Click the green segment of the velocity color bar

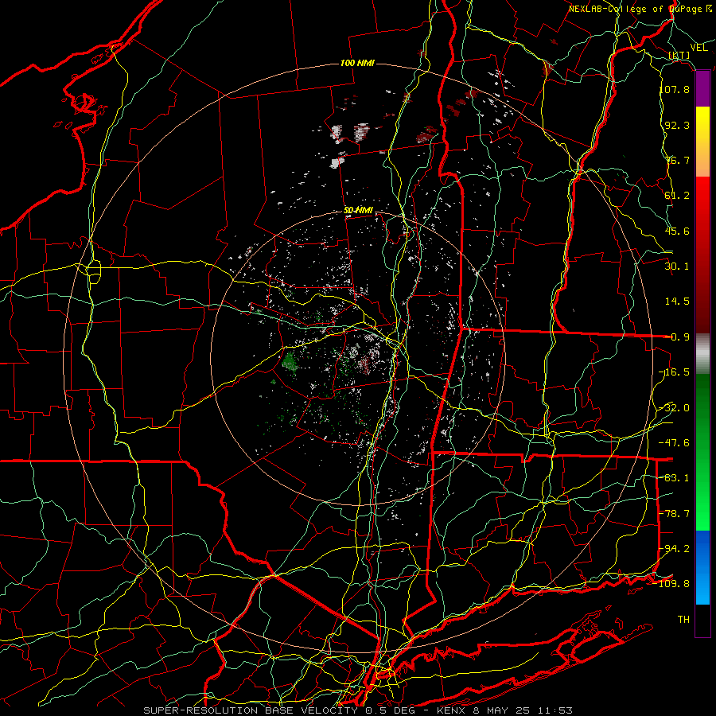click(702, 452)
